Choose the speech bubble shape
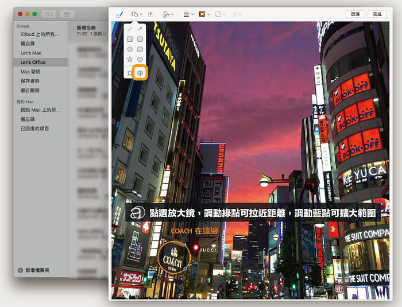 140,49
